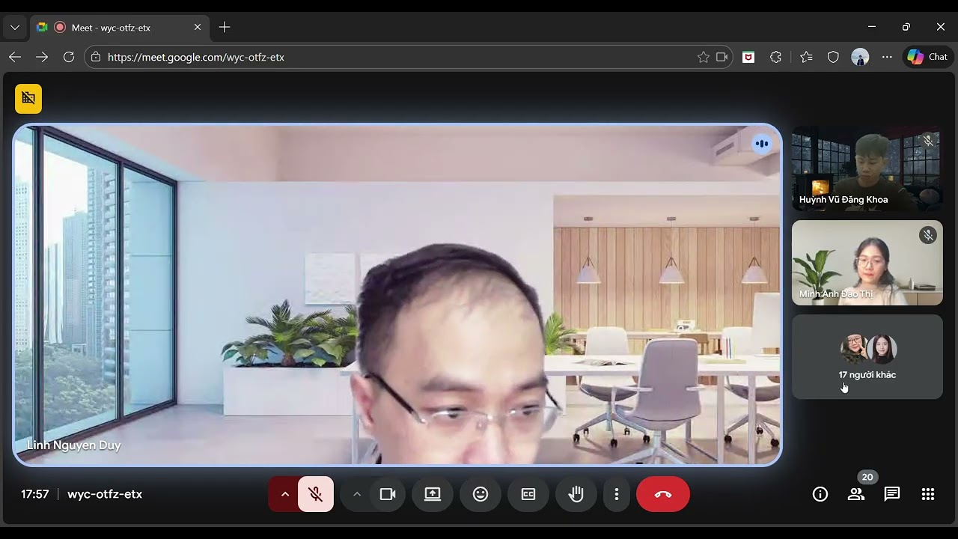Image resolution: width=958 pixels, height=539 pixels.
Task: Open meeting details info icon
Action: point(820,494)
